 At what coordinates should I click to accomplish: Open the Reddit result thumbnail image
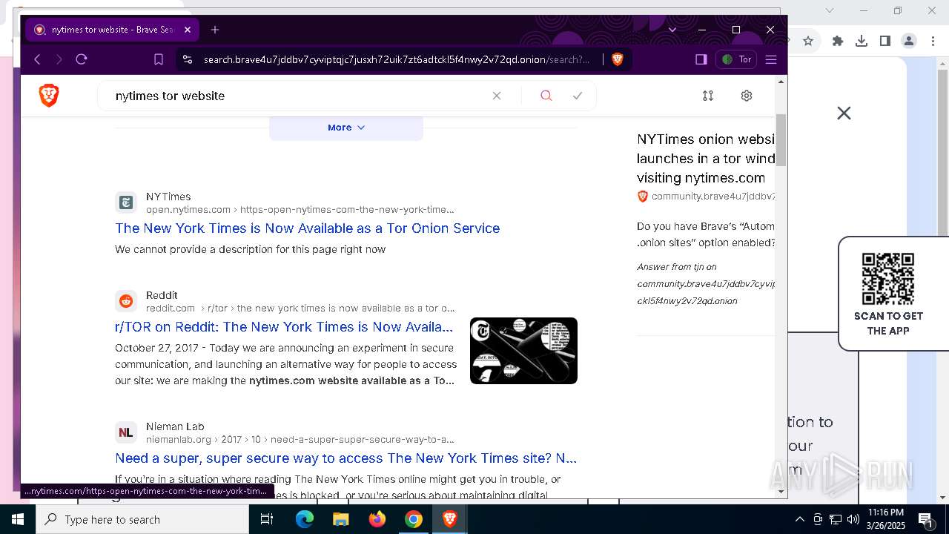[x=523, y=351]
